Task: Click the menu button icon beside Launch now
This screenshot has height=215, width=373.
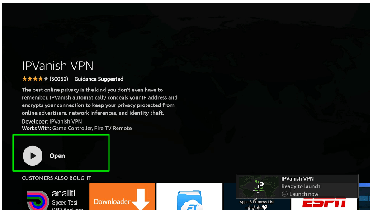Action: pyautogui.click(x=284, y=194)
